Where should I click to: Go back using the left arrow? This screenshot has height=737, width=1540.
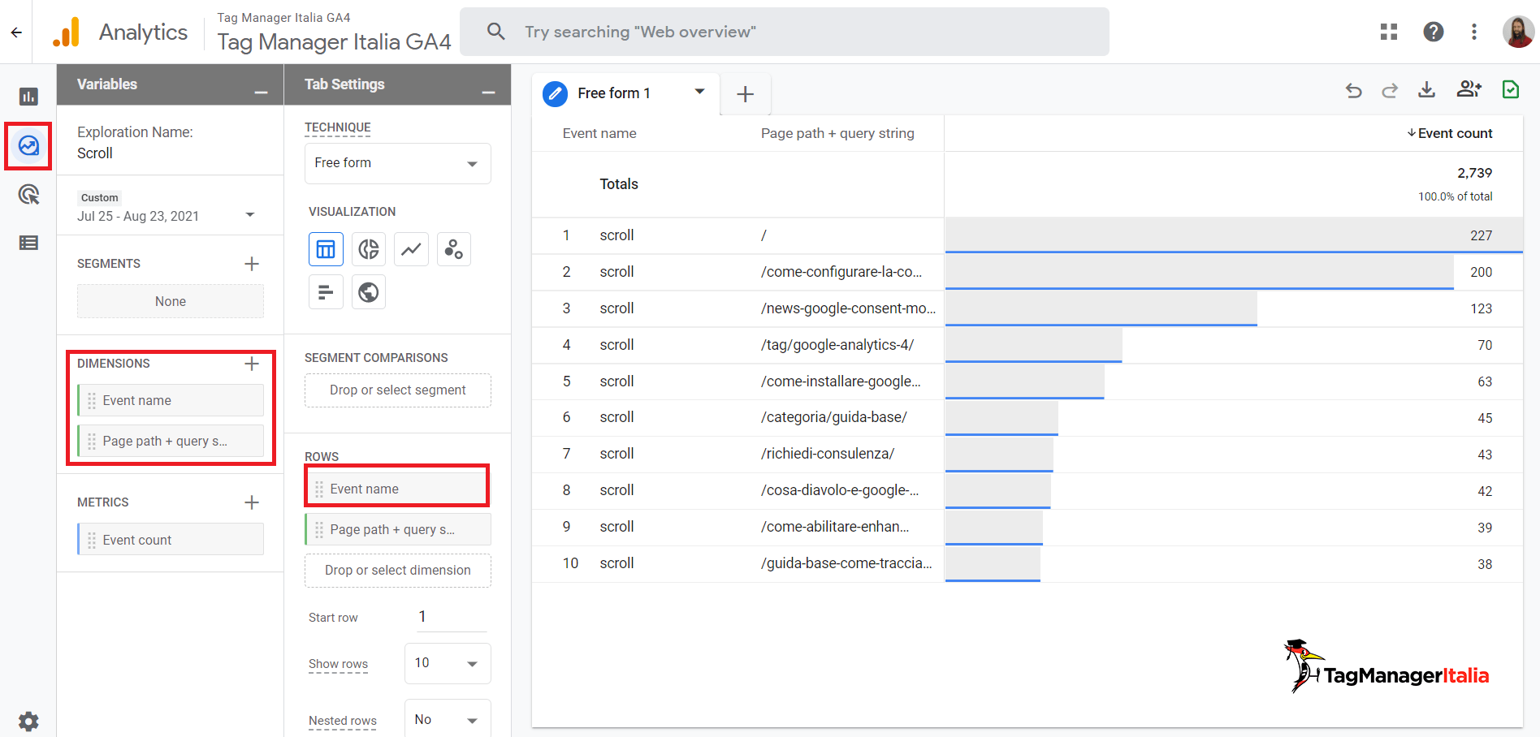[x=16, y=32]
